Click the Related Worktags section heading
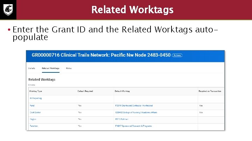The height and width of the screenshot is (141, 252). coord(42,79)
